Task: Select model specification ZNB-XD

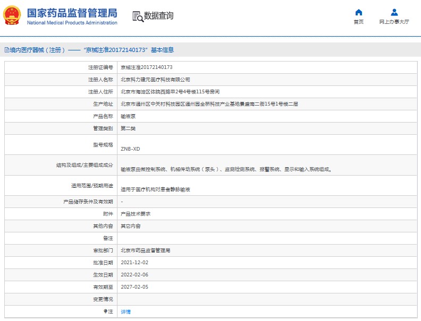Action: pos(130,149)
